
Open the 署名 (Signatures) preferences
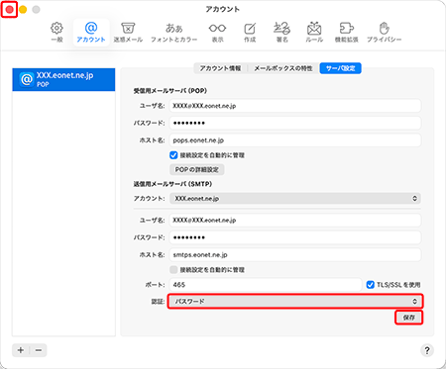pyautogui.click(x=282, y=33)
